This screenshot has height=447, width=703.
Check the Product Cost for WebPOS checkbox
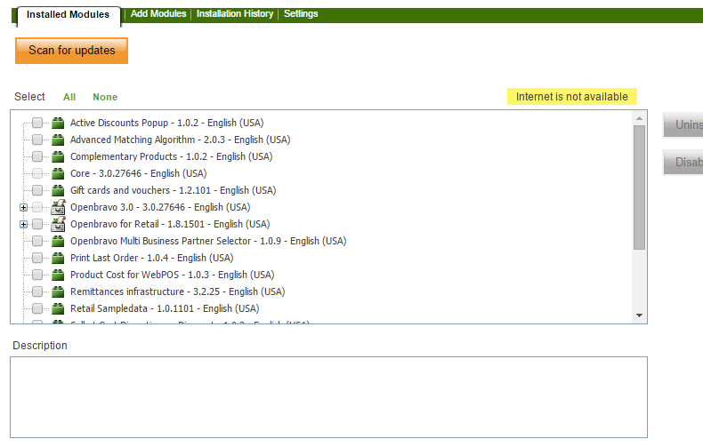37,275
